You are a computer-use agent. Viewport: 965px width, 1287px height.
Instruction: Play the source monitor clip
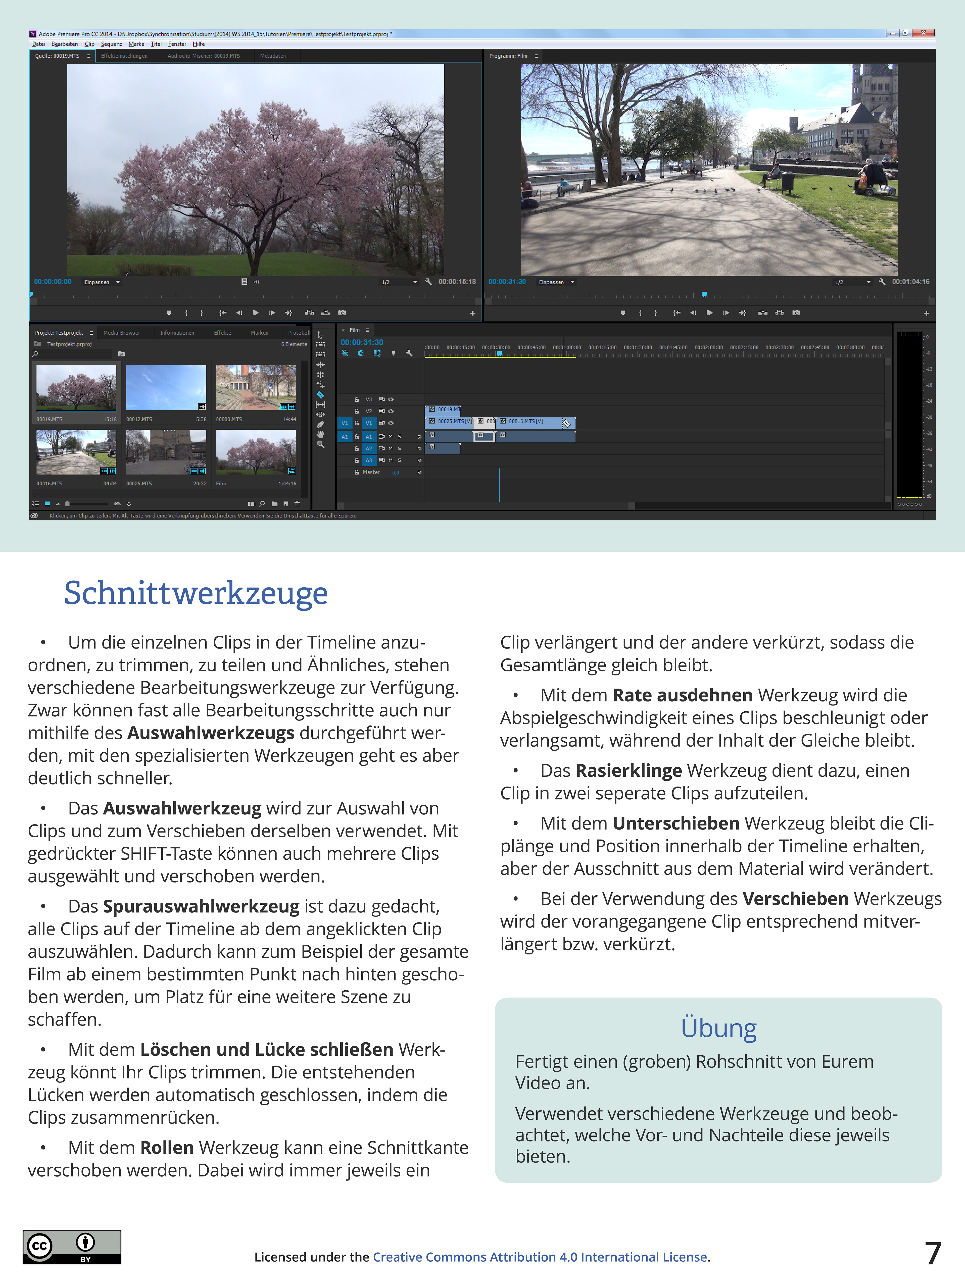coord(255,313)
